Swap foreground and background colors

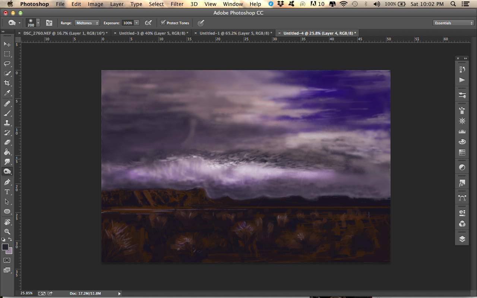tap(10, 239)
